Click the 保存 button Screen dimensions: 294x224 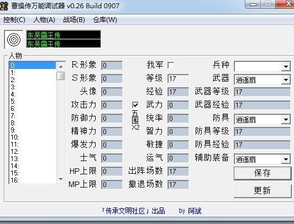point(262,173)
